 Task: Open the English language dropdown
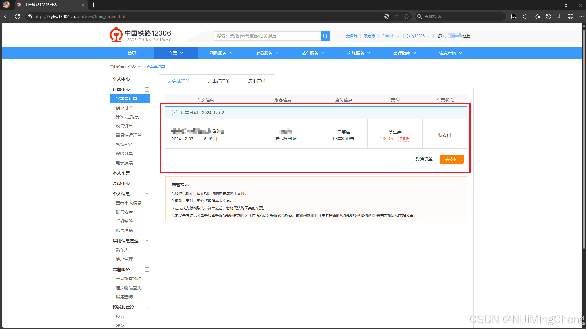[x=391, y=36]
